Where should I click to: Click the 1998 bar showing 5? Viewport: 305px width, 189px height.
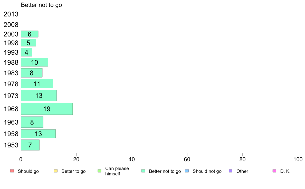point(28,43)
